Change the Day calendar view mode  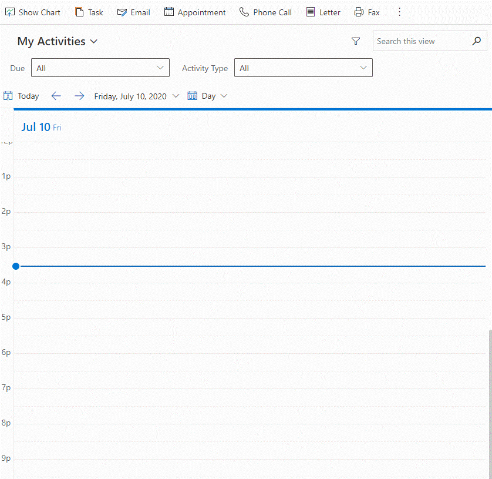(x=207, y=96)
